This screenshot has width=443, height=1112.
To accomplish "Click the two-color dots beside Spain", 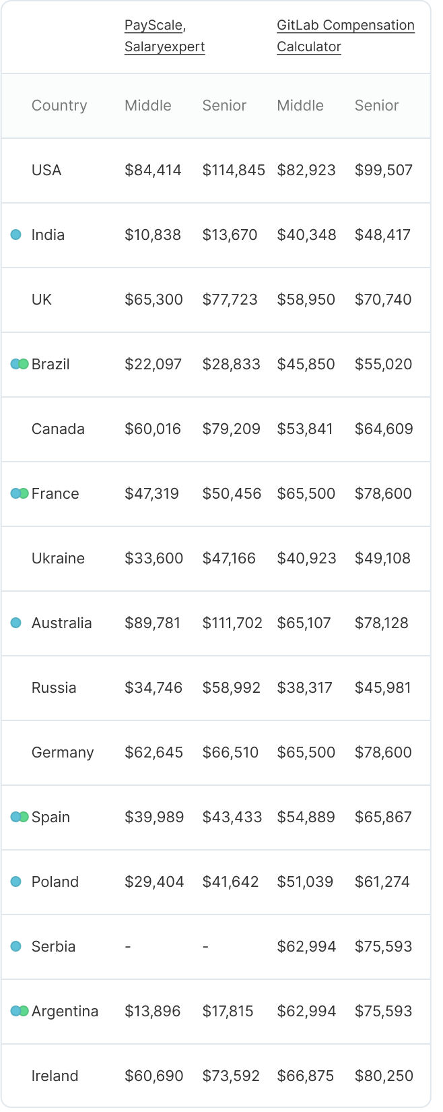I will [x=20, y=817].
